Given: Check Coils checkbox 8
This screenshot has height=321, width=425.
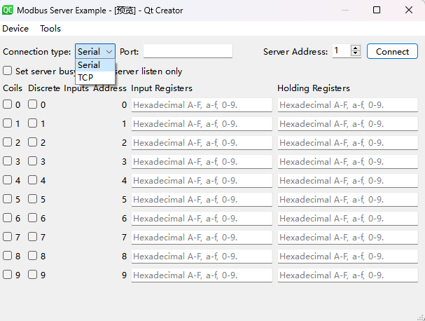Looking at the screenshot, I should click(x=7, y=256).
